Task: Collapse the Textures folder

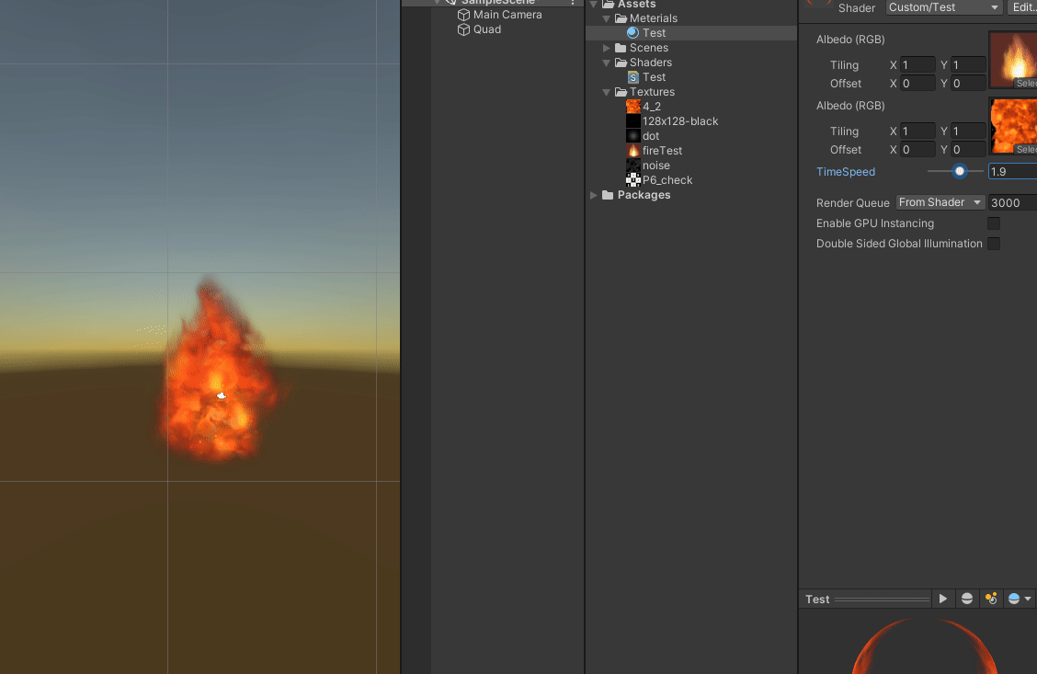Action: [x=607, y=92]
